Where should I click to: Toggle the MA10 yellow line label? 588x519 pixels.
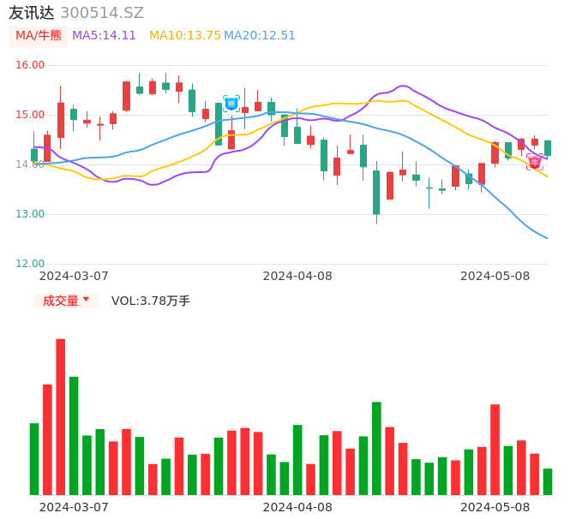tap(184, 36)
